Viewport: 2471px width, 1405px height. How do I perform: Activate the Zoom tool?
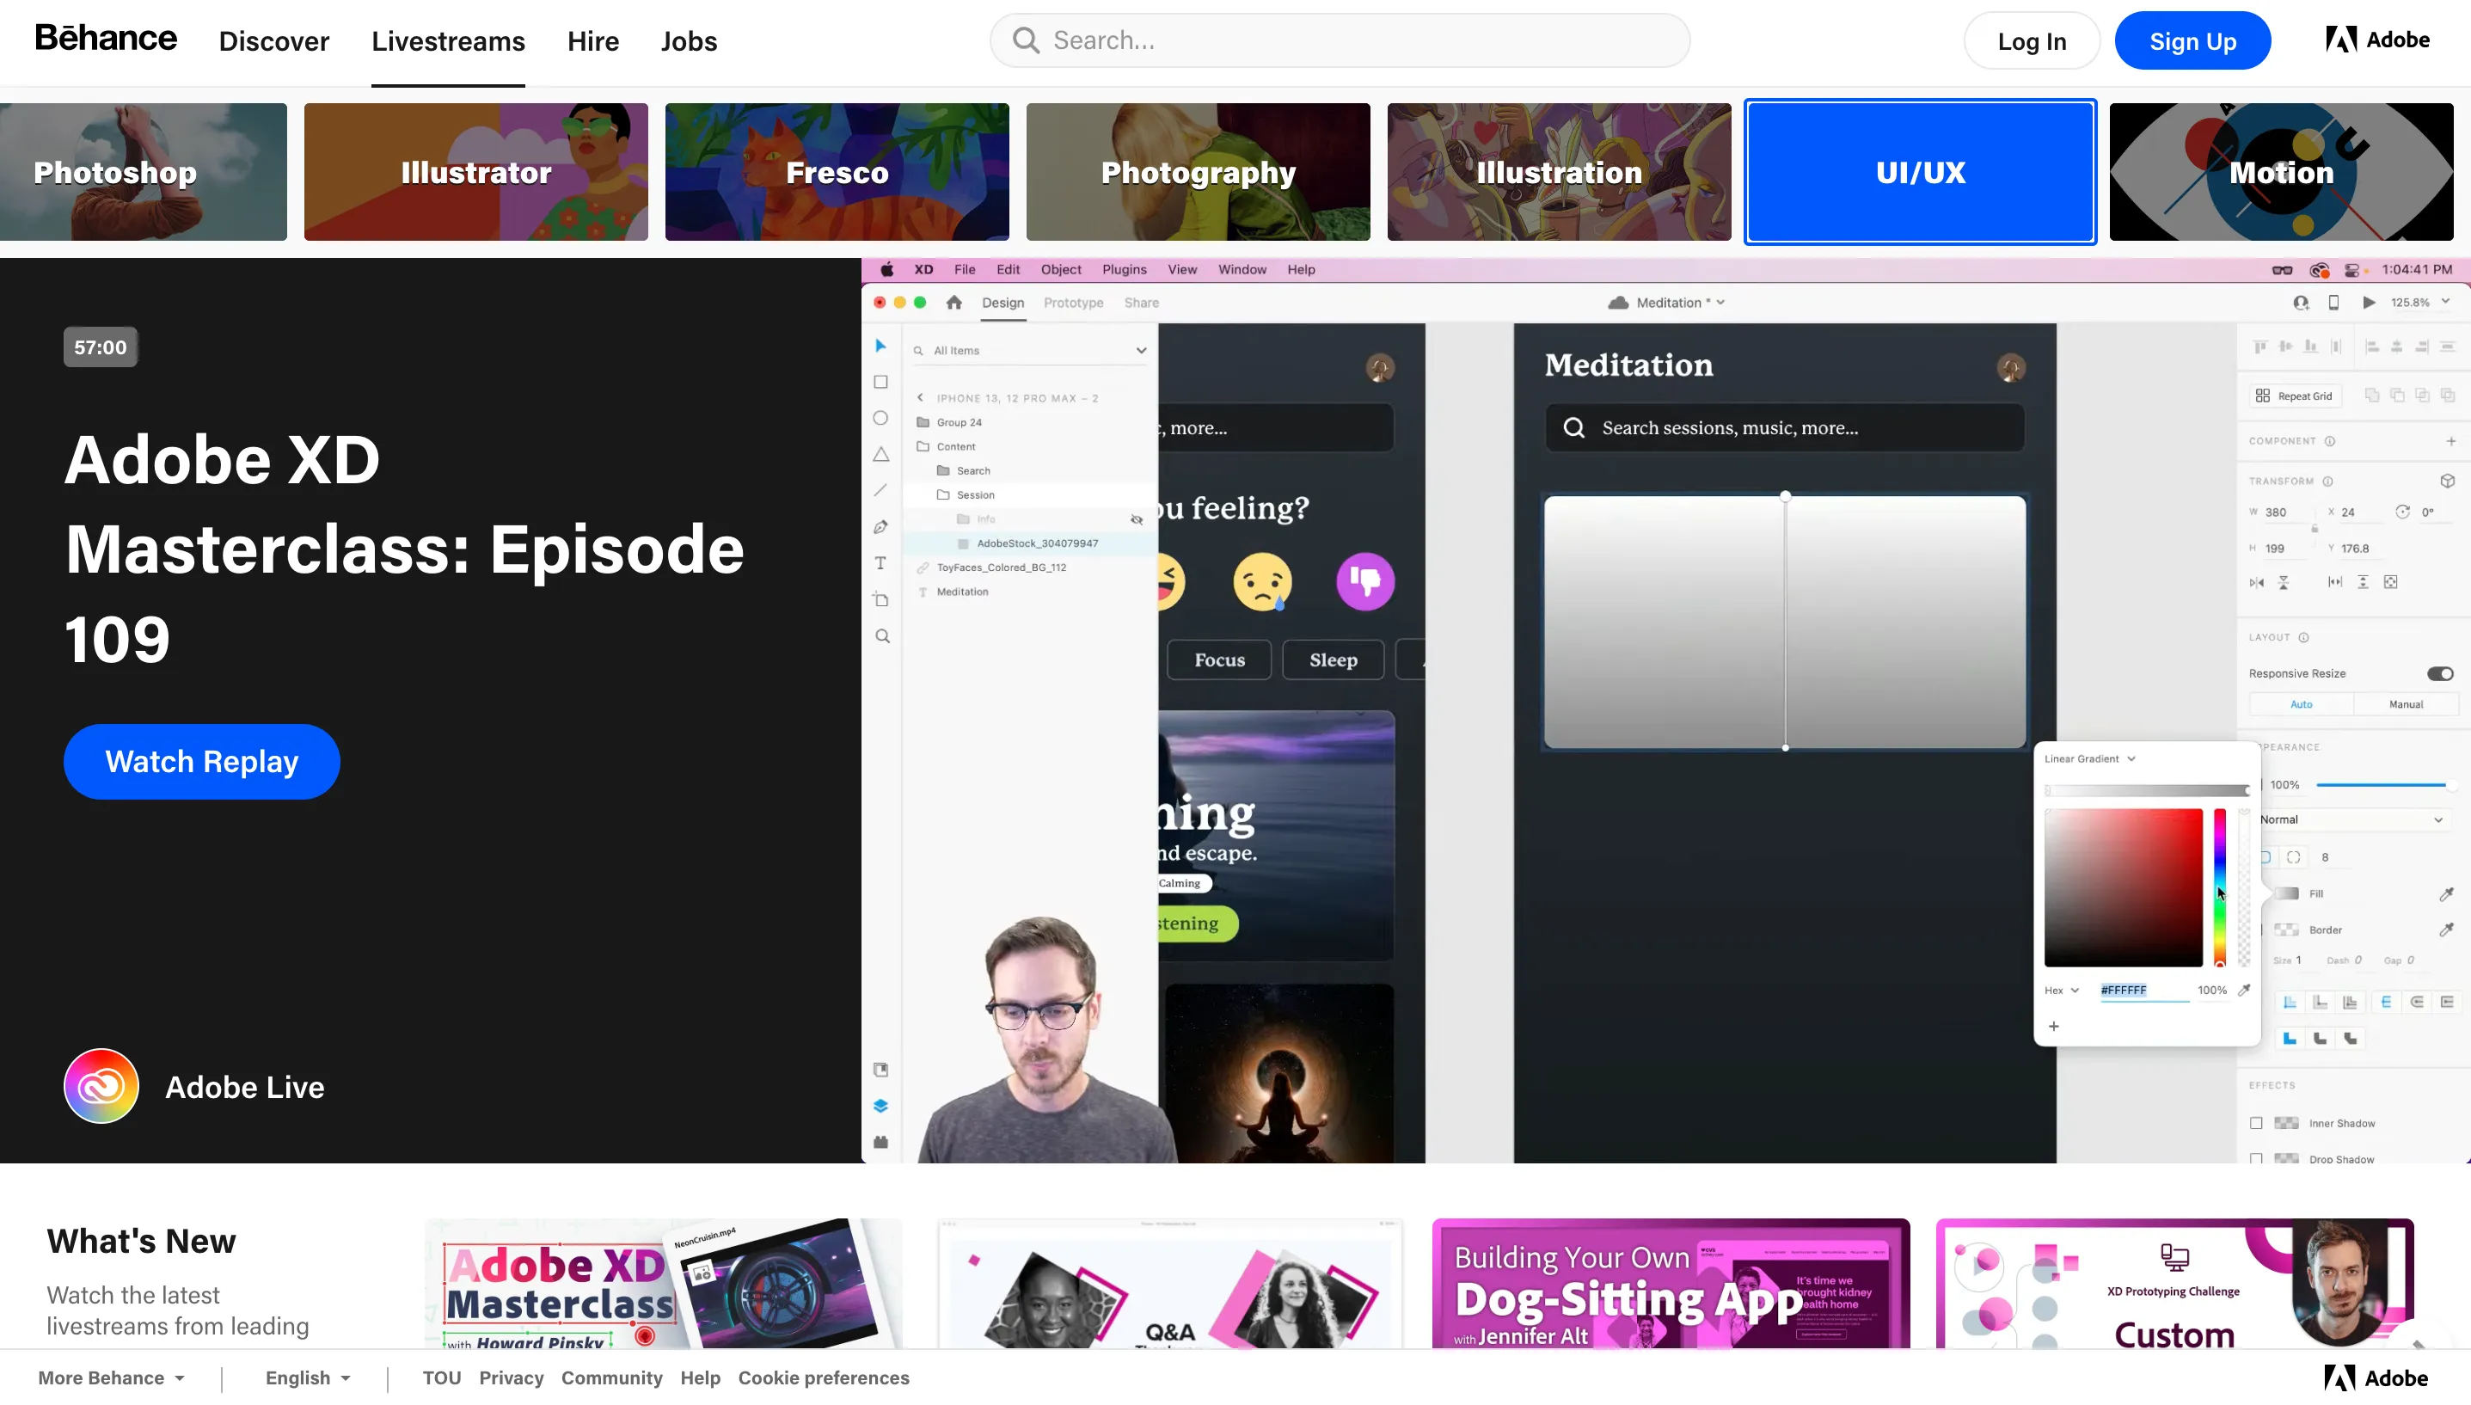pos(881,636)
